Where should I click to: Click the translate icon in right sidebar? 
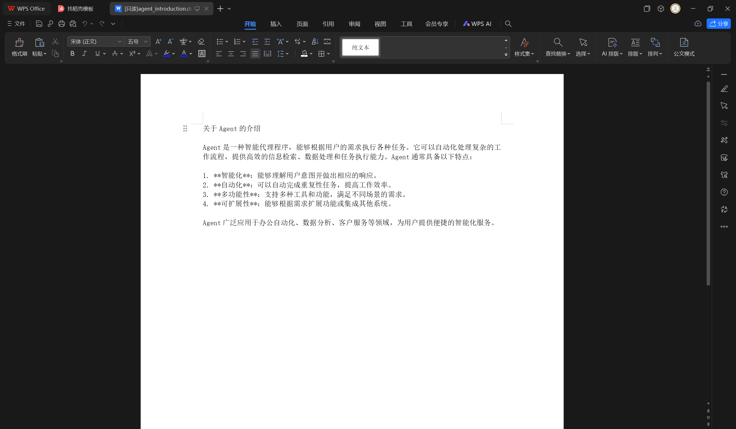[724, 209]
